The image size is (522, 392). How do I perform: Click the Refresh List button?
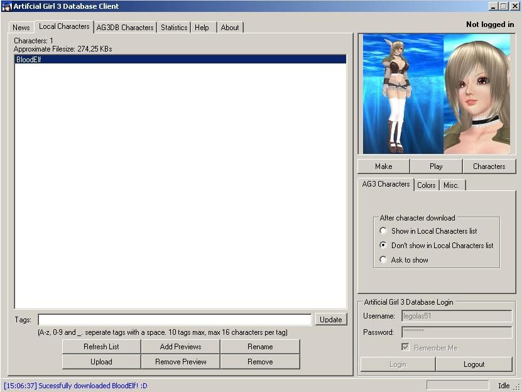(101, 347)
